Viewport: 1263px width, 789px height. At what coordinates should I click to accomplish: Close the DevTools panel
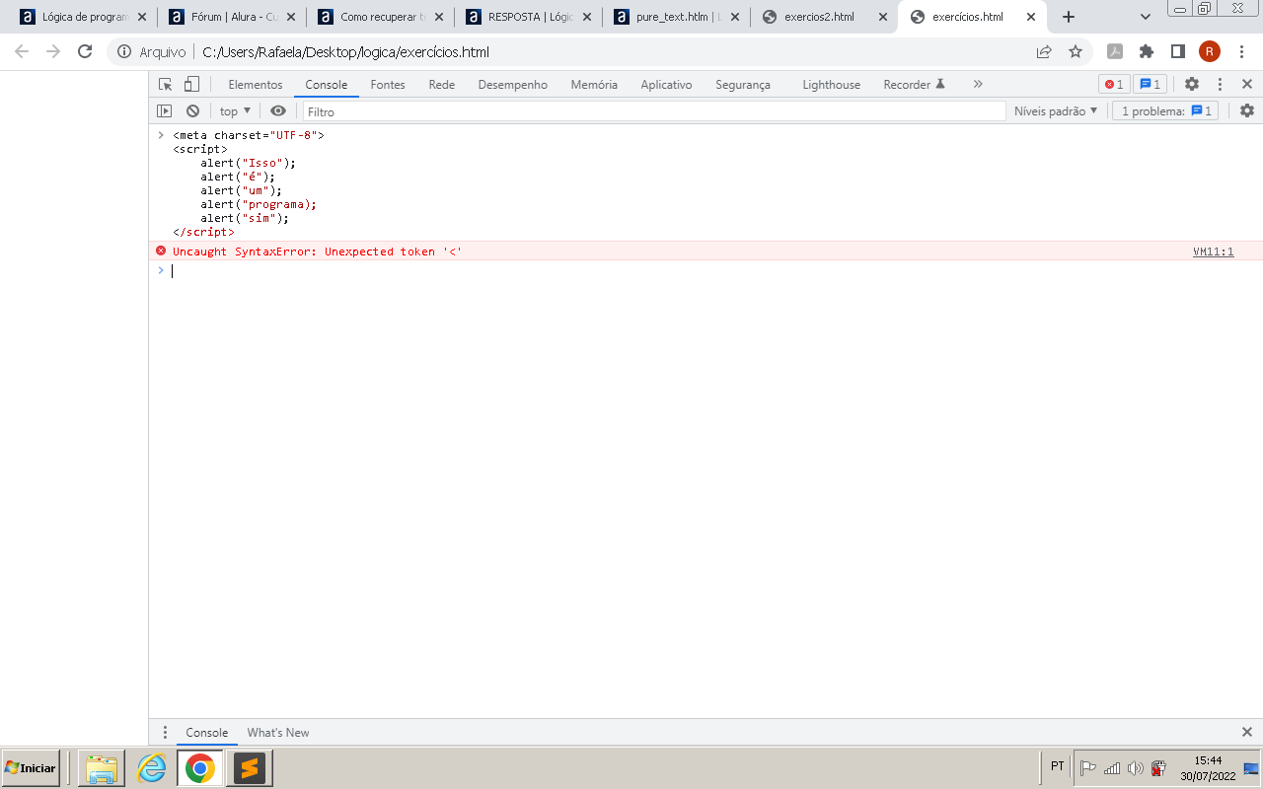(x=1247, y=85)
